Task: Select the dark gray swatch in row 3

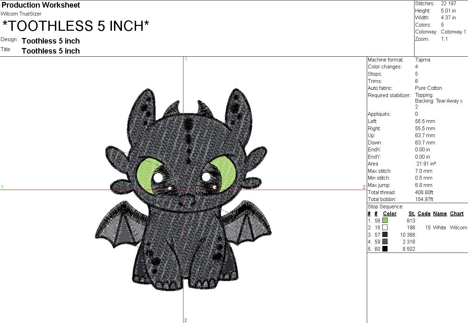Action: (384, 235)
